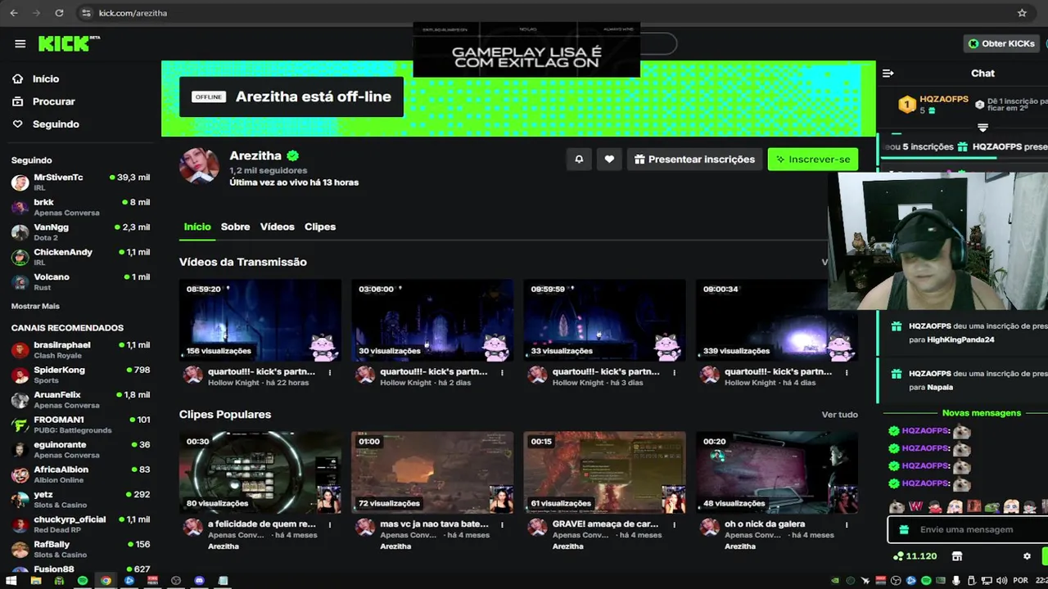Open the 03:06:00 stream video thumbnail
This screenshot has width=1048, height=589.
[x=432, y=321]
